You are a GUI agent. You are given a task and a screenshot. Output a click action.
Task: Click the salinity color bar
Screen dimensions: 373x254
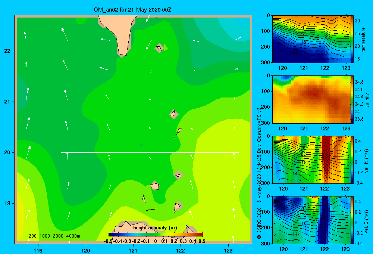pyautogui.click(x=352, y=99)
